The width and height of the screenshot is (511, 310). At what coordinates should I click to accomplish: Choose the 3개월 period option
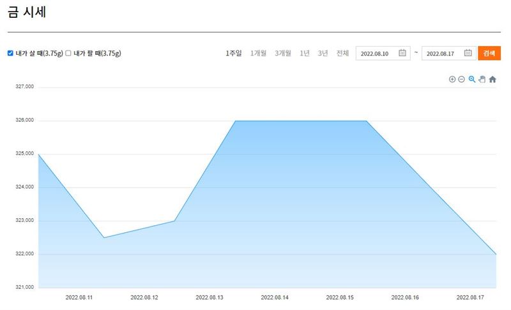tap(282, 53)
